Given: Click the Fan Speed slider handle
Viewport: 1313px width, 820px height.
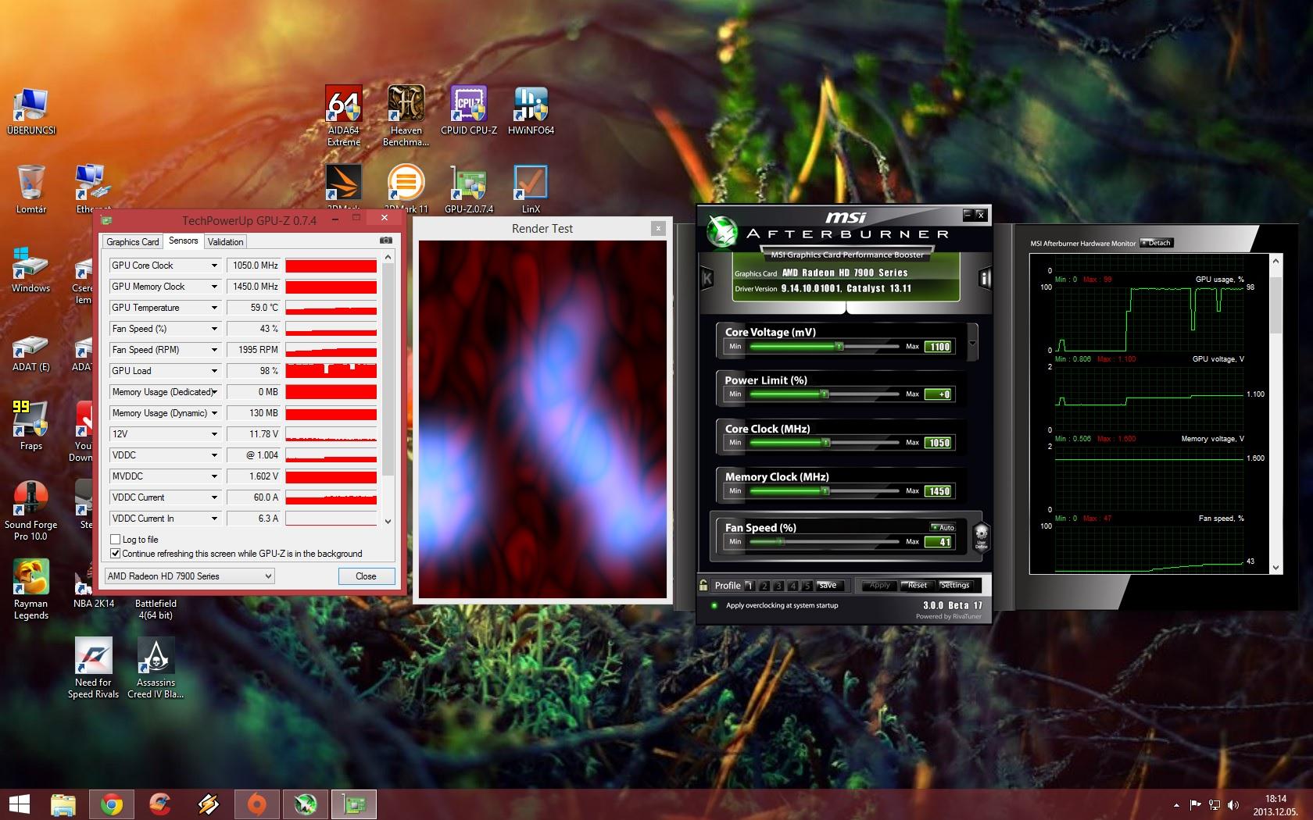Looking at the screenshot, I should [x=780, y=541].
